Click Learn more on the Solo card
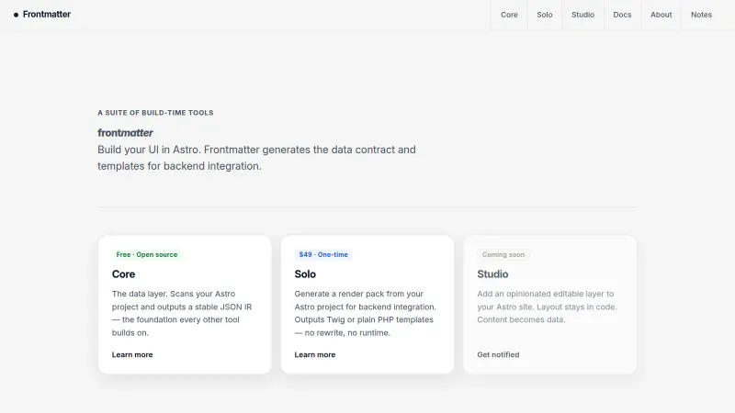This screenshot has height=413, width=735. coord(314,354)
